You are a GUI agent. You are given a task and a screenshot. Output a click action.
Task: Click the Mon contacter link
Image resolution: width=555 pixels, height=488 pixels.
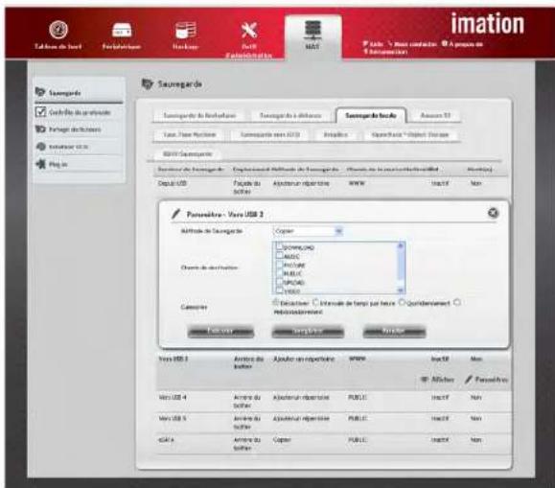click(412, 44)
